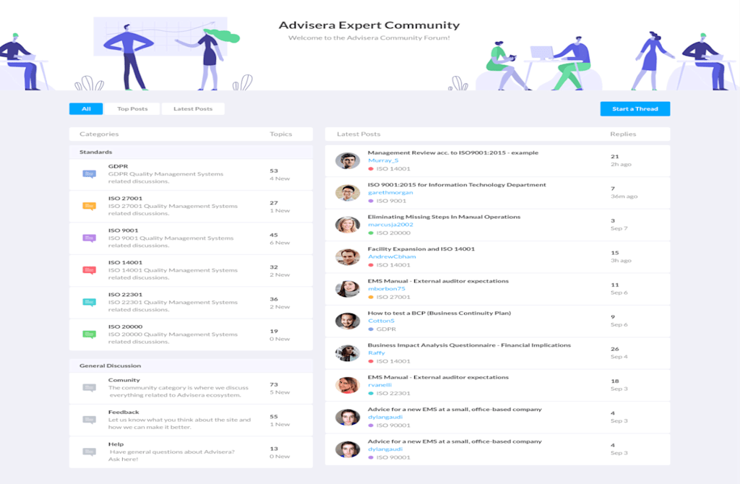The width and height of the screenshot is (740, 484).
Task: Open EMS Manual post by mborbon75
Action: [x=438, y=281]
